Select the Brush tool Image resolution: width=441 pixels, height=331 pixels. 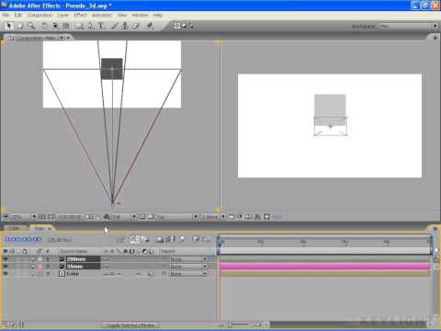point(114,26)
